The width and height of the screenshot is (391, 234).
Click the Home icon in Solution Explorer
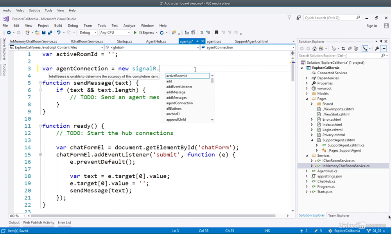(314, 49)
